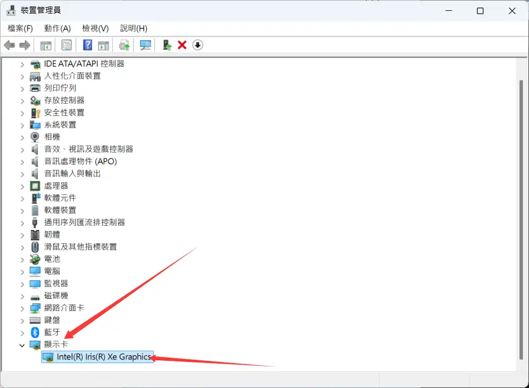Select the 監視器 label
The height and width of the screenshot is (388, 529).
56,283
